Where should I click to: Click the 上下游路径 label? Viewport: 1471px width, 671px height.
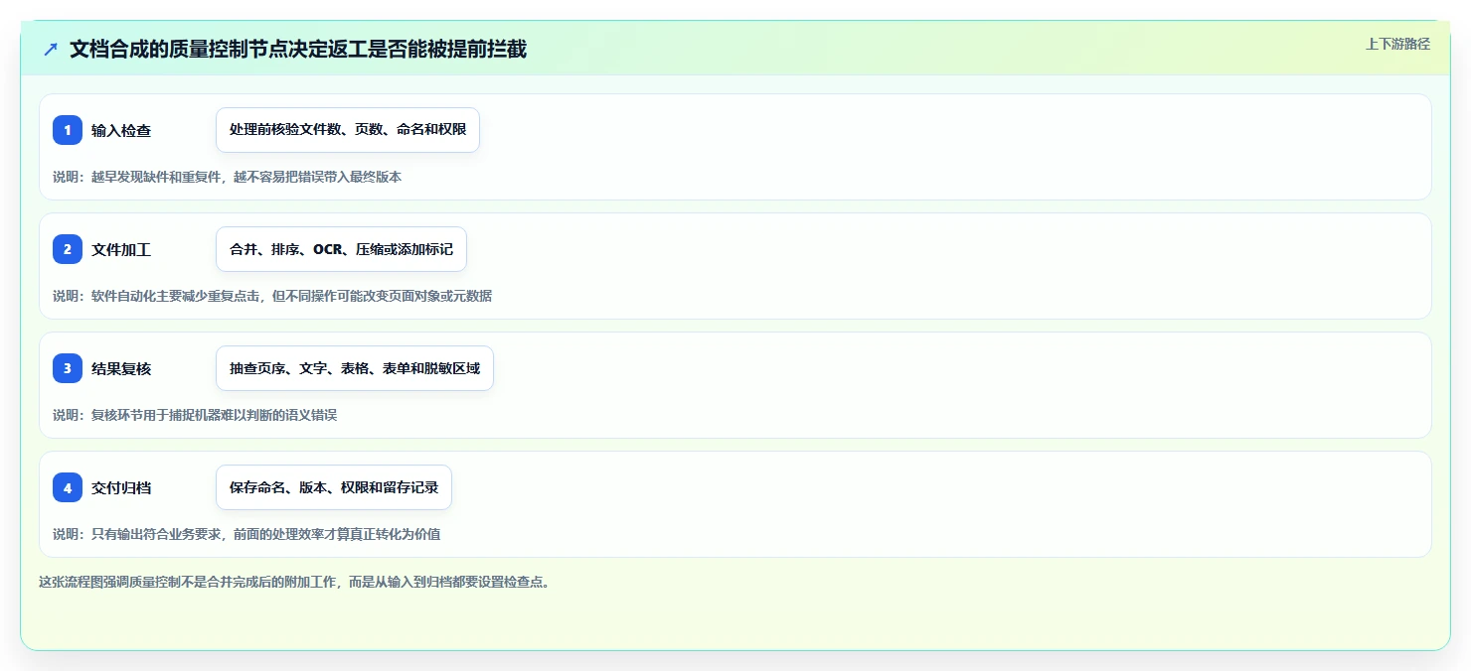(1397, 44)
